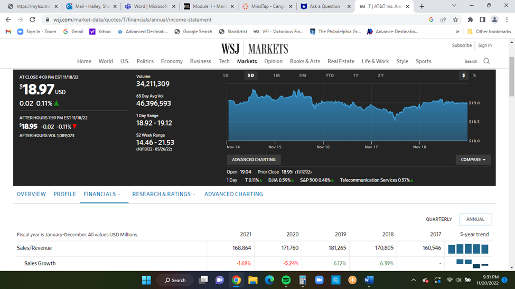Open the Chrome profile avatar
515x289 pixels.
click(x=494, y=20)
